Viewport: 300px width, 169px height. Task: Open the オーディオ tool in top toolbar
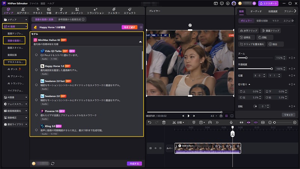[61, 11]
